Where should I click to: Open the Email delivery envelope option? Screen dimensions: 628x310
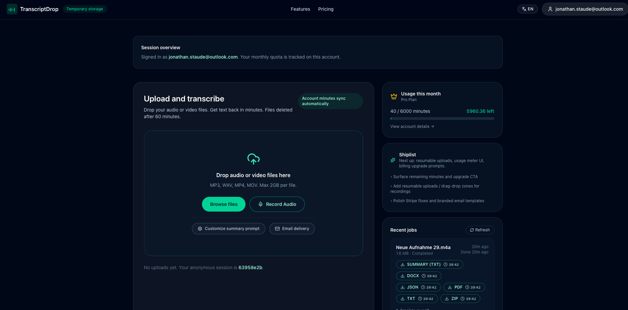pos(292,229)
